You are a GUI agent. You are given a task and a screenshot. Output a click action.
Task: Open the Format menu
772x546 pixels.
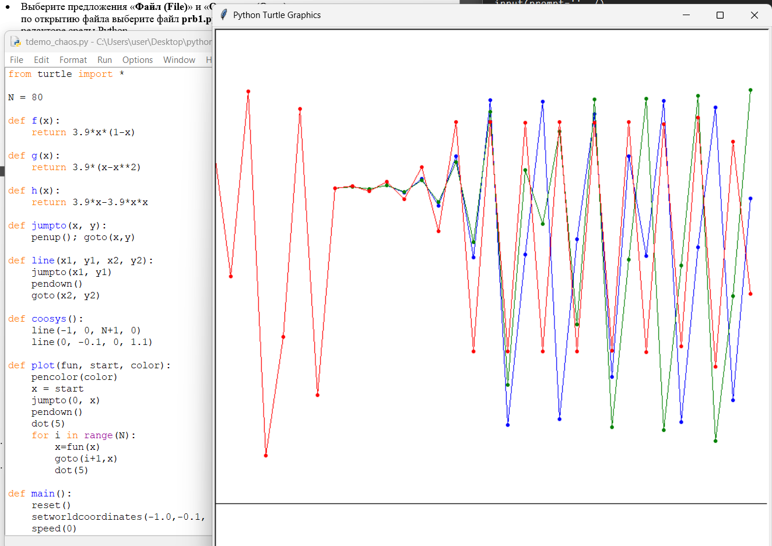73,60
